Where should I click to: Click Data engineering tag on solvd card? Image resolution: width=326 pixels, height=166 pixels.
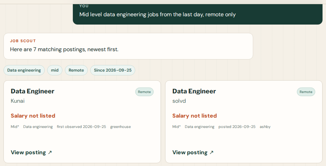click(x=199, y=127)
